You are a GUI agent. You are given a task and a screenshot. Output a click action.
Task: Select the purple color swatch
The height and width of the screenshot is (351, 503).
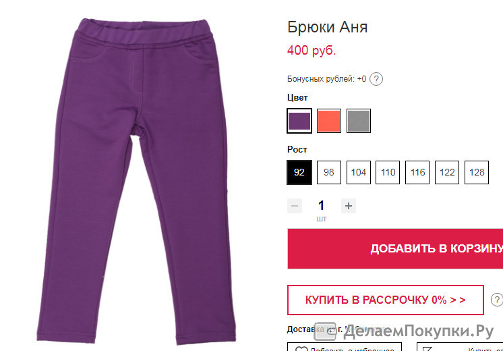299,121
